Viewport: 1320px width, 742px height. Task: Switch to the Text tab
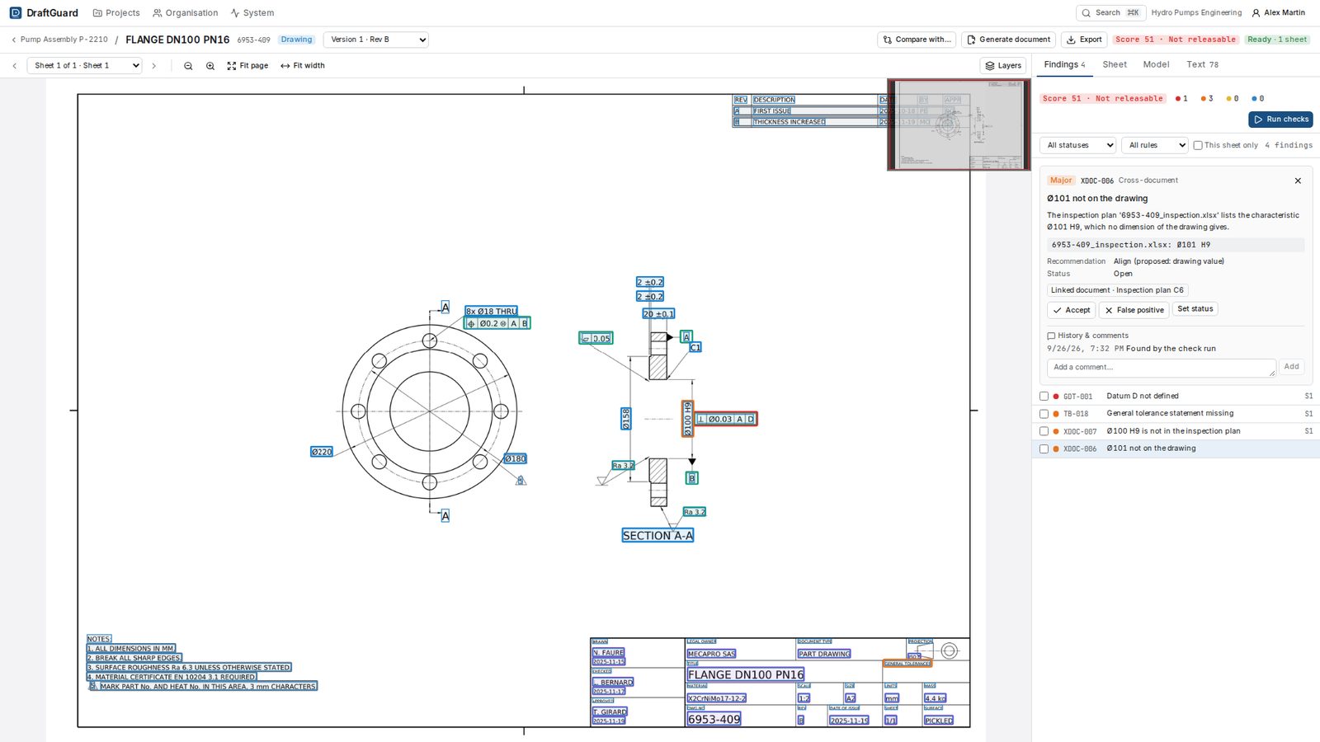click(x=1202, y=64)
